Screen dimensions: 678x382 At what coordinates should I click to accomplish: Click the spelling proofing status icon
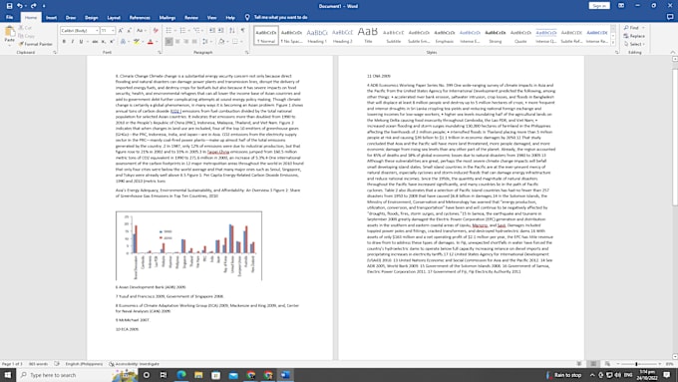coord(57,364)
